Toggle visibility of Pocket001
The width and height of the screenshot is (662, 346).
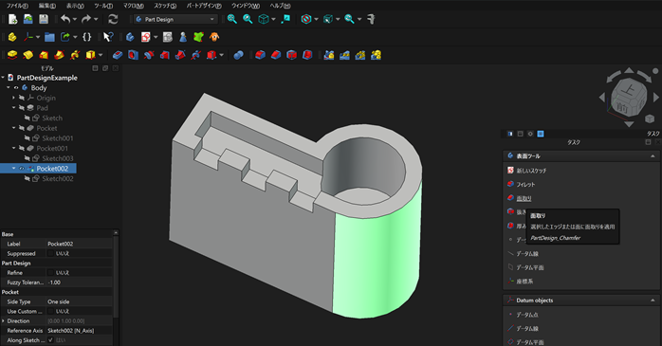click(x=22, y=149)
